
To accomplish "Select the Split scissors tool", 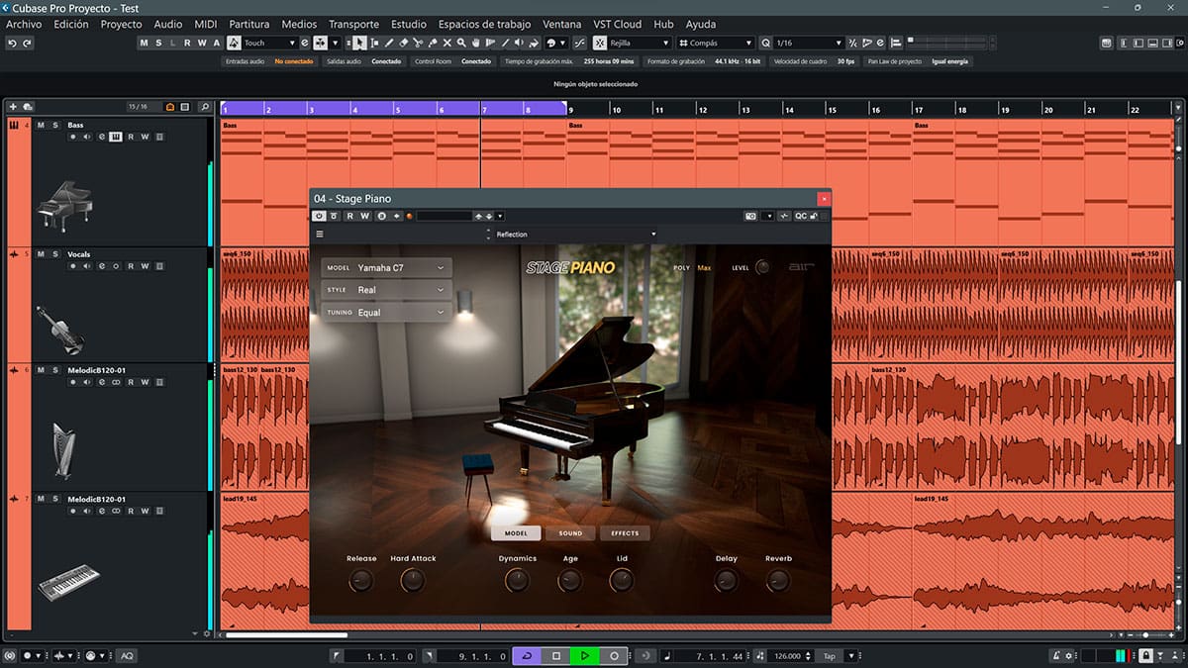I will (x=418, y=43).
